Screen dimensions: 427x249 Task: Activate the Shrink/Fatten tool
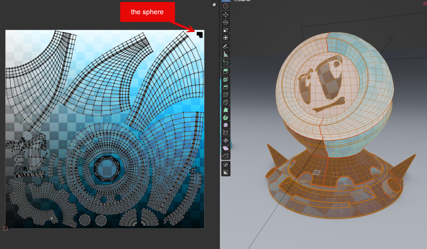226,141
